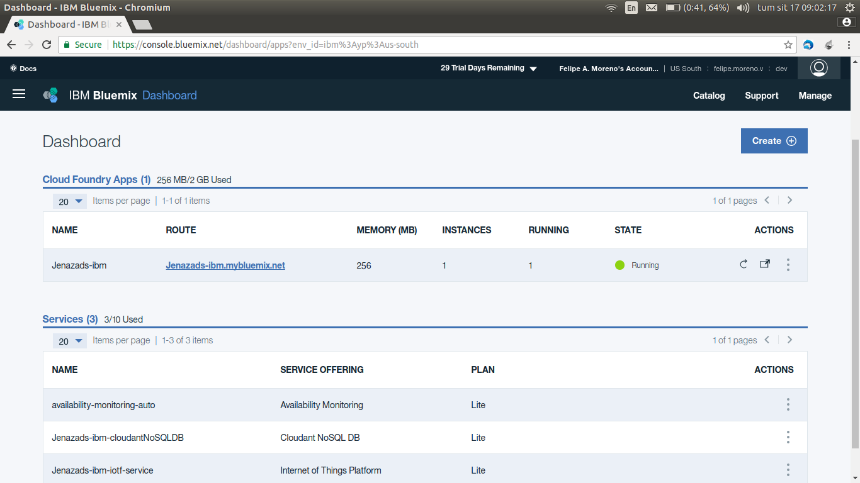Bookmark this page with star icon
Viewport: 860px width, 483px height.
788,45
